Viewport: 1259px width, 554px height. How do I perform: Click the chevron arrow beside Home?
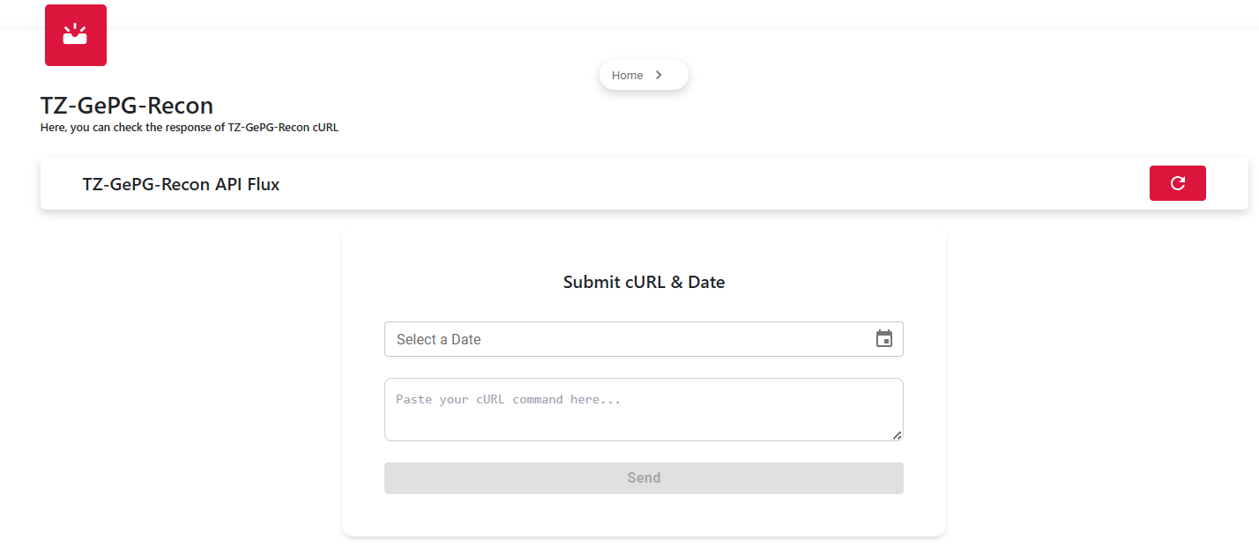[x=659, y=75]
